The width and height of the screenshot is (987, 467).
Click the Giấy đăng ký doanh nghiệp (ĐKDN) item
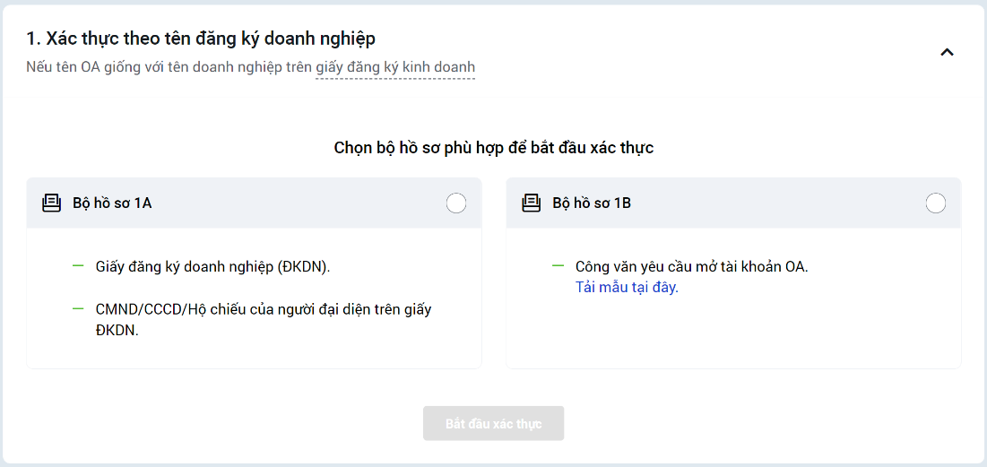(x=213, y=267)
